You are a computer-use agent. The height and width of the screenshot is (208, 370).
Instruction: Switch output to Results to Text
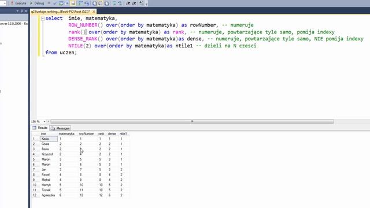pyautogui.click(x=94, y=3)
